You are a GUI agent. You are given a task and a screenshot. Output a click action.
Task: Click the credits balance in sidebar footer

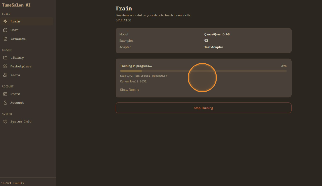(13, 183)
